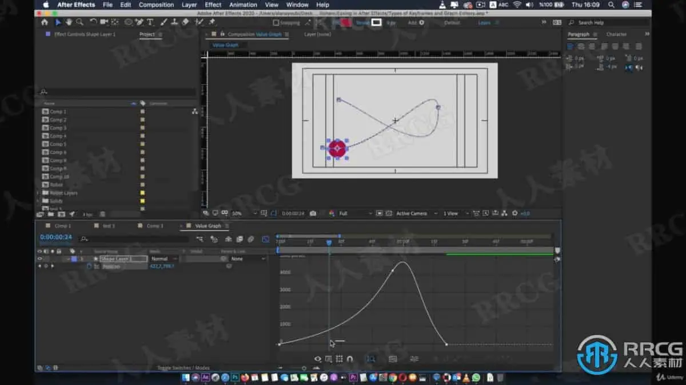Open the Full resolution dropdown
Image resolution: width=686 pixels, height=385 pixels.
pos(354,213)
